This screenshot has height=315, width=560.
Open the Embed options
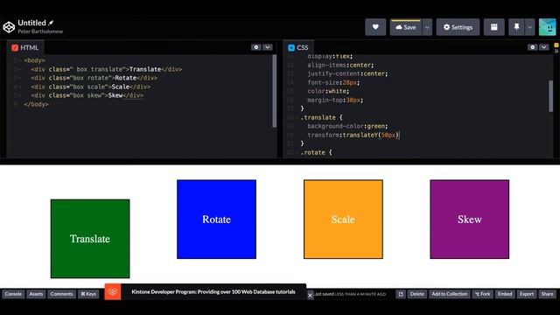click(505, 294)
